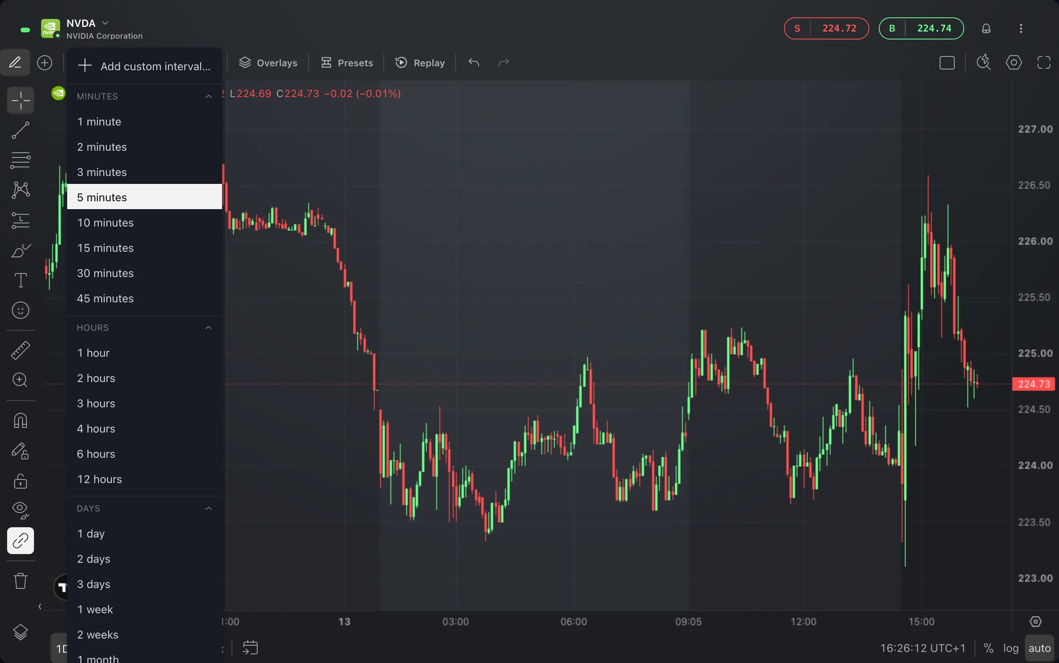This screenshot has width=1059, height=663.
Task: Open the Presets menu
Action: point(347,63)
